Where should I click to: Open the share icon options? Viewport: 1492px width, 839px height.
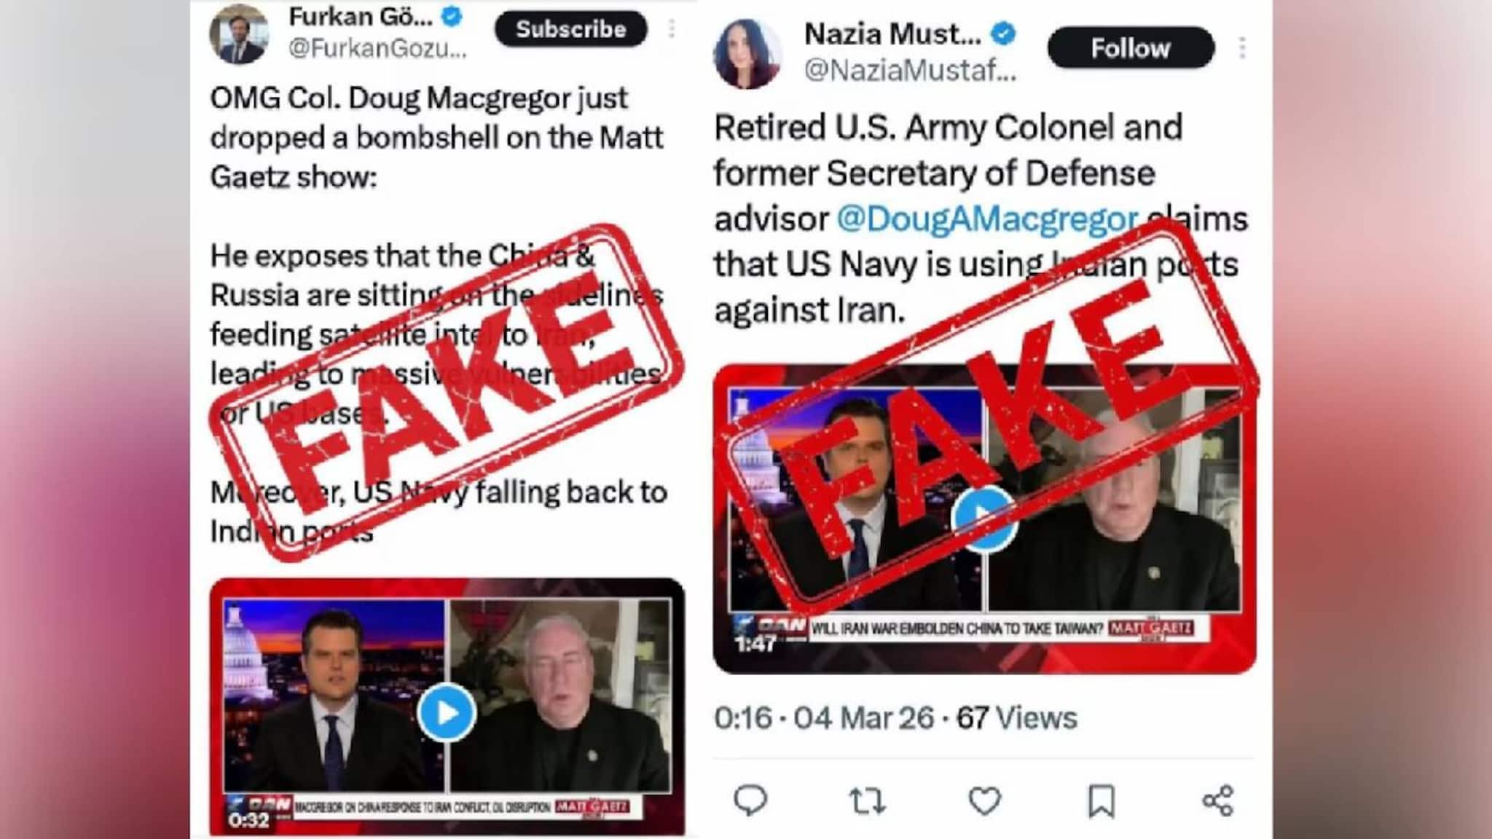[x=1218, y=800]
